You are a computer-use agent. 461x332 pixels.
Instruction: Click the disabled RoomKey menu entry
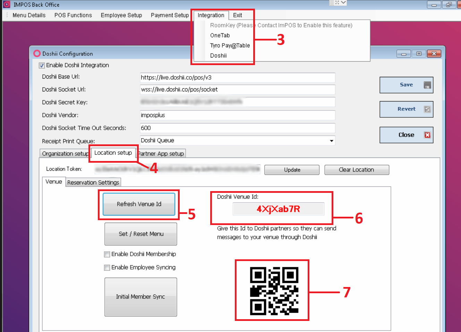(281, 25)
